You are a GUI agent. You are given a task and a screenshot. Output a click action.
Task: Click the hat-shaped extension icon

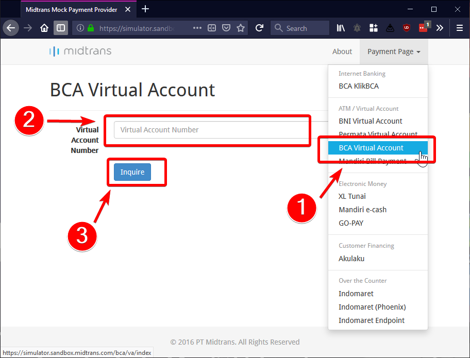pyautogui.click(x=390, y=28)
